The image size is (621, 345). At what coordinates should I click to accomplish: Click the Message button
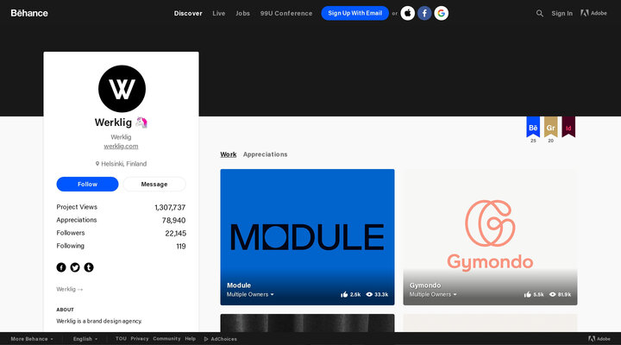click(154, 184)
